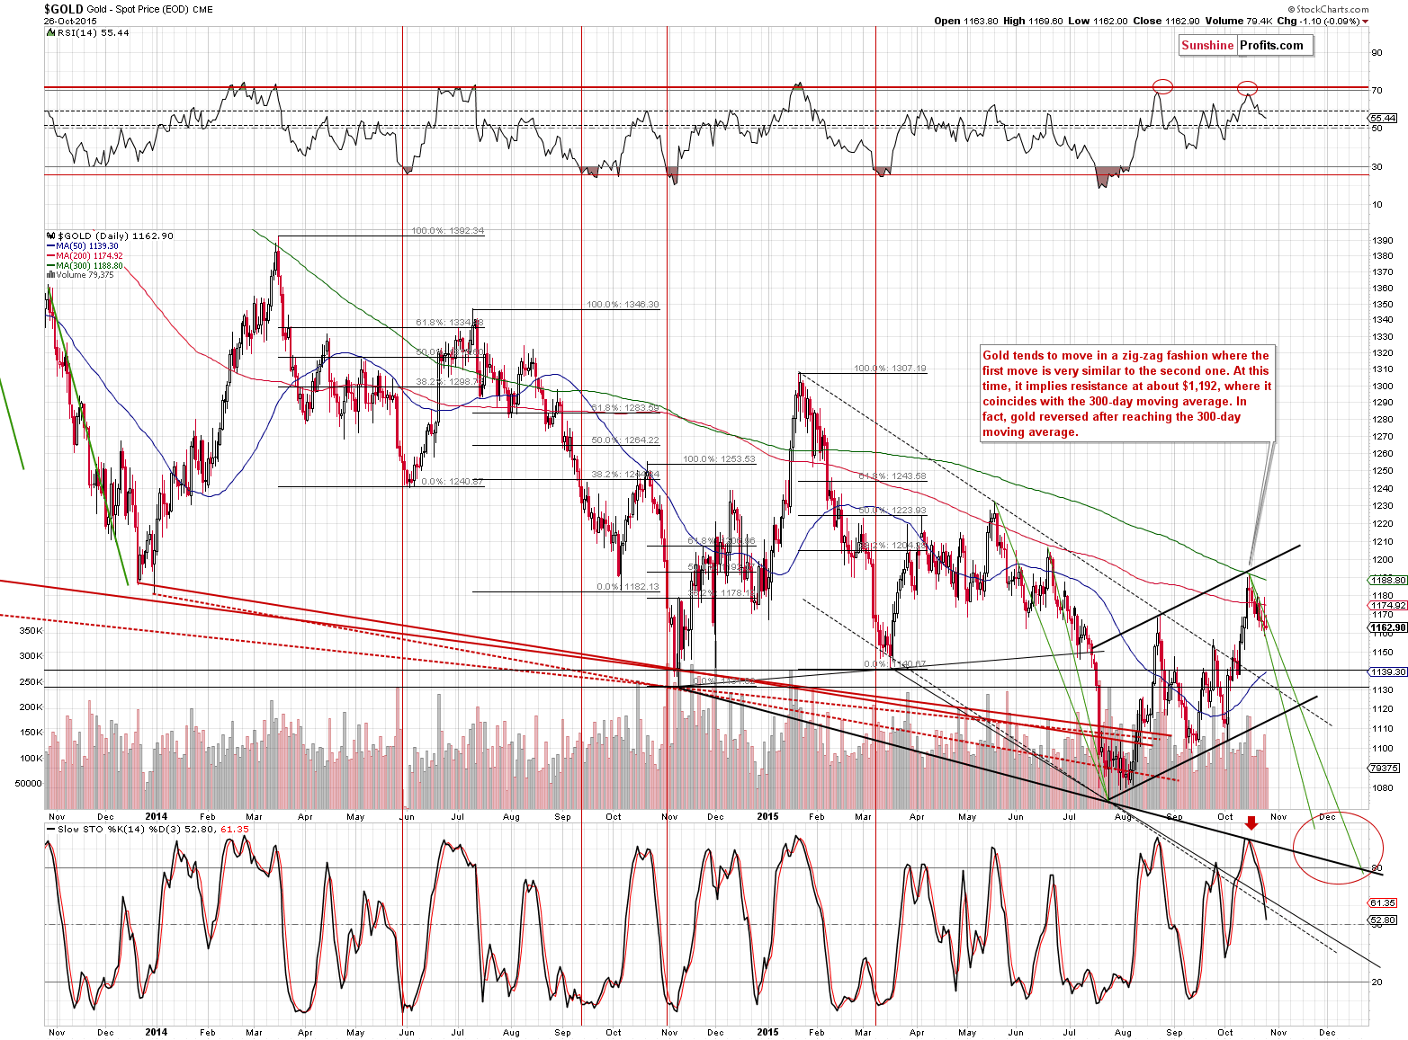Click the 52.80 stochastic value tag
1408x1040 pixels.
click(1383, 920)
